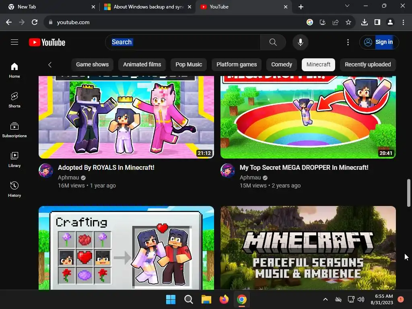Focus the YouTube Search field
Screen dimensions: 412x309
pyautogui.click(x=183, y=42)
